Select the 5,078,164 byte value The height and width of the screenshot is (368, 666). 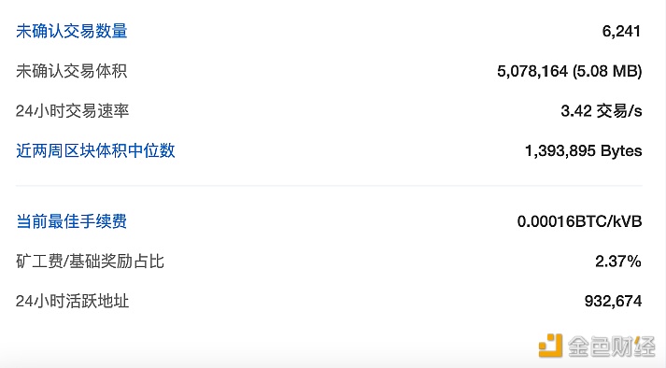point(532,71)
